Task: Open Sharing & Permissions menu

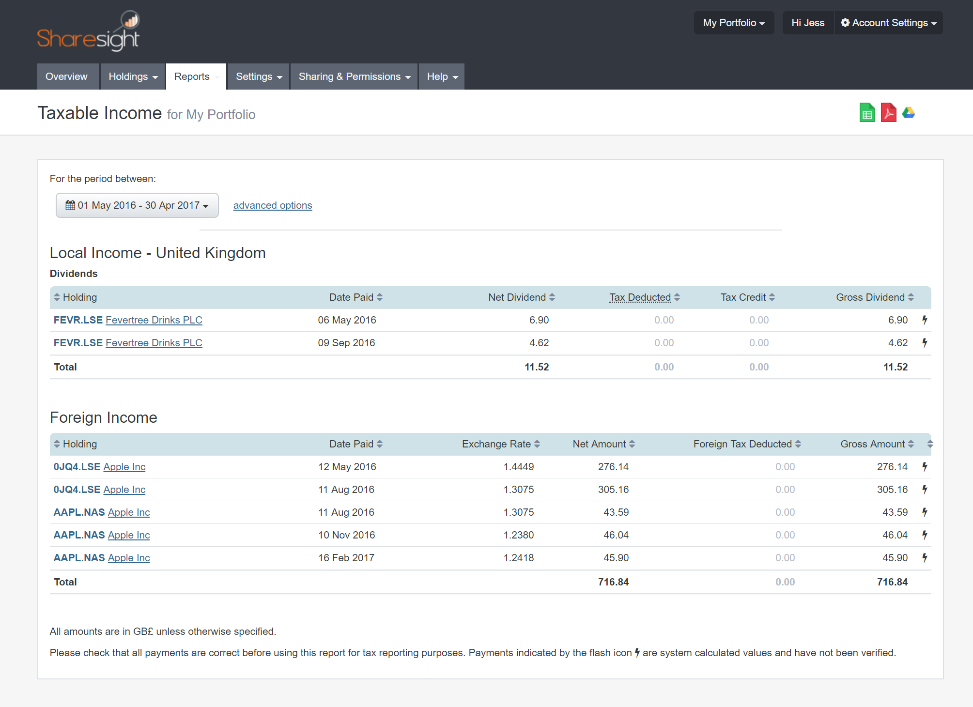Action: tap(354, 77)
